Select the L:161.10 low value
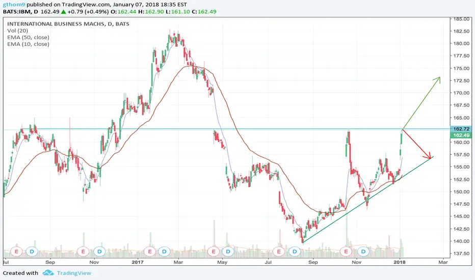 (x=178, y=12)
